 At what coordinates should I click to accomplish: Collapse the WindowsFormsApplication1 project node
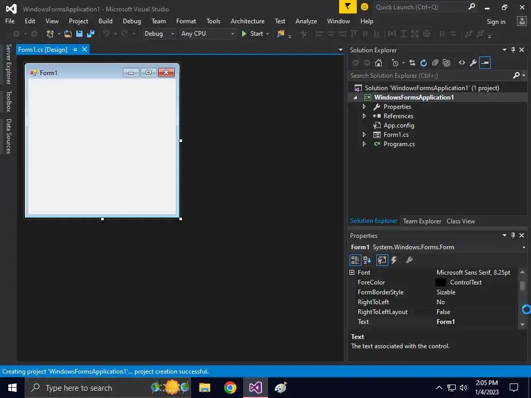(355, 97)
